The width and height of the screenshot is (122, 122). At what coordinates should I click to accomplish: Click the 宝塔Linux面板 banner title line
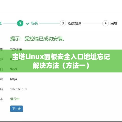coord(61,57)
